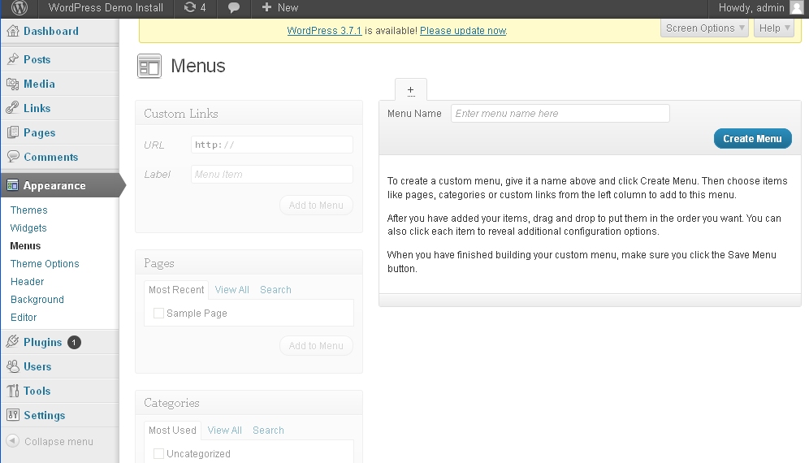Click the Appearance icon in sidebar
This screenshot has height=463, width=809.
pos(13,185)
